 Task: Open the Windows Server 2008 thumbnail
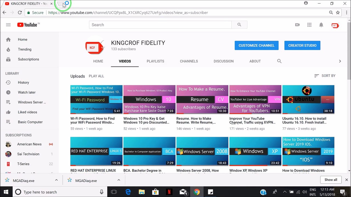(x=202, y=151)
